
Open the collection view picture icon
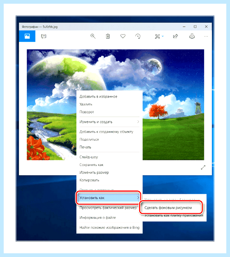pos(27,36)
